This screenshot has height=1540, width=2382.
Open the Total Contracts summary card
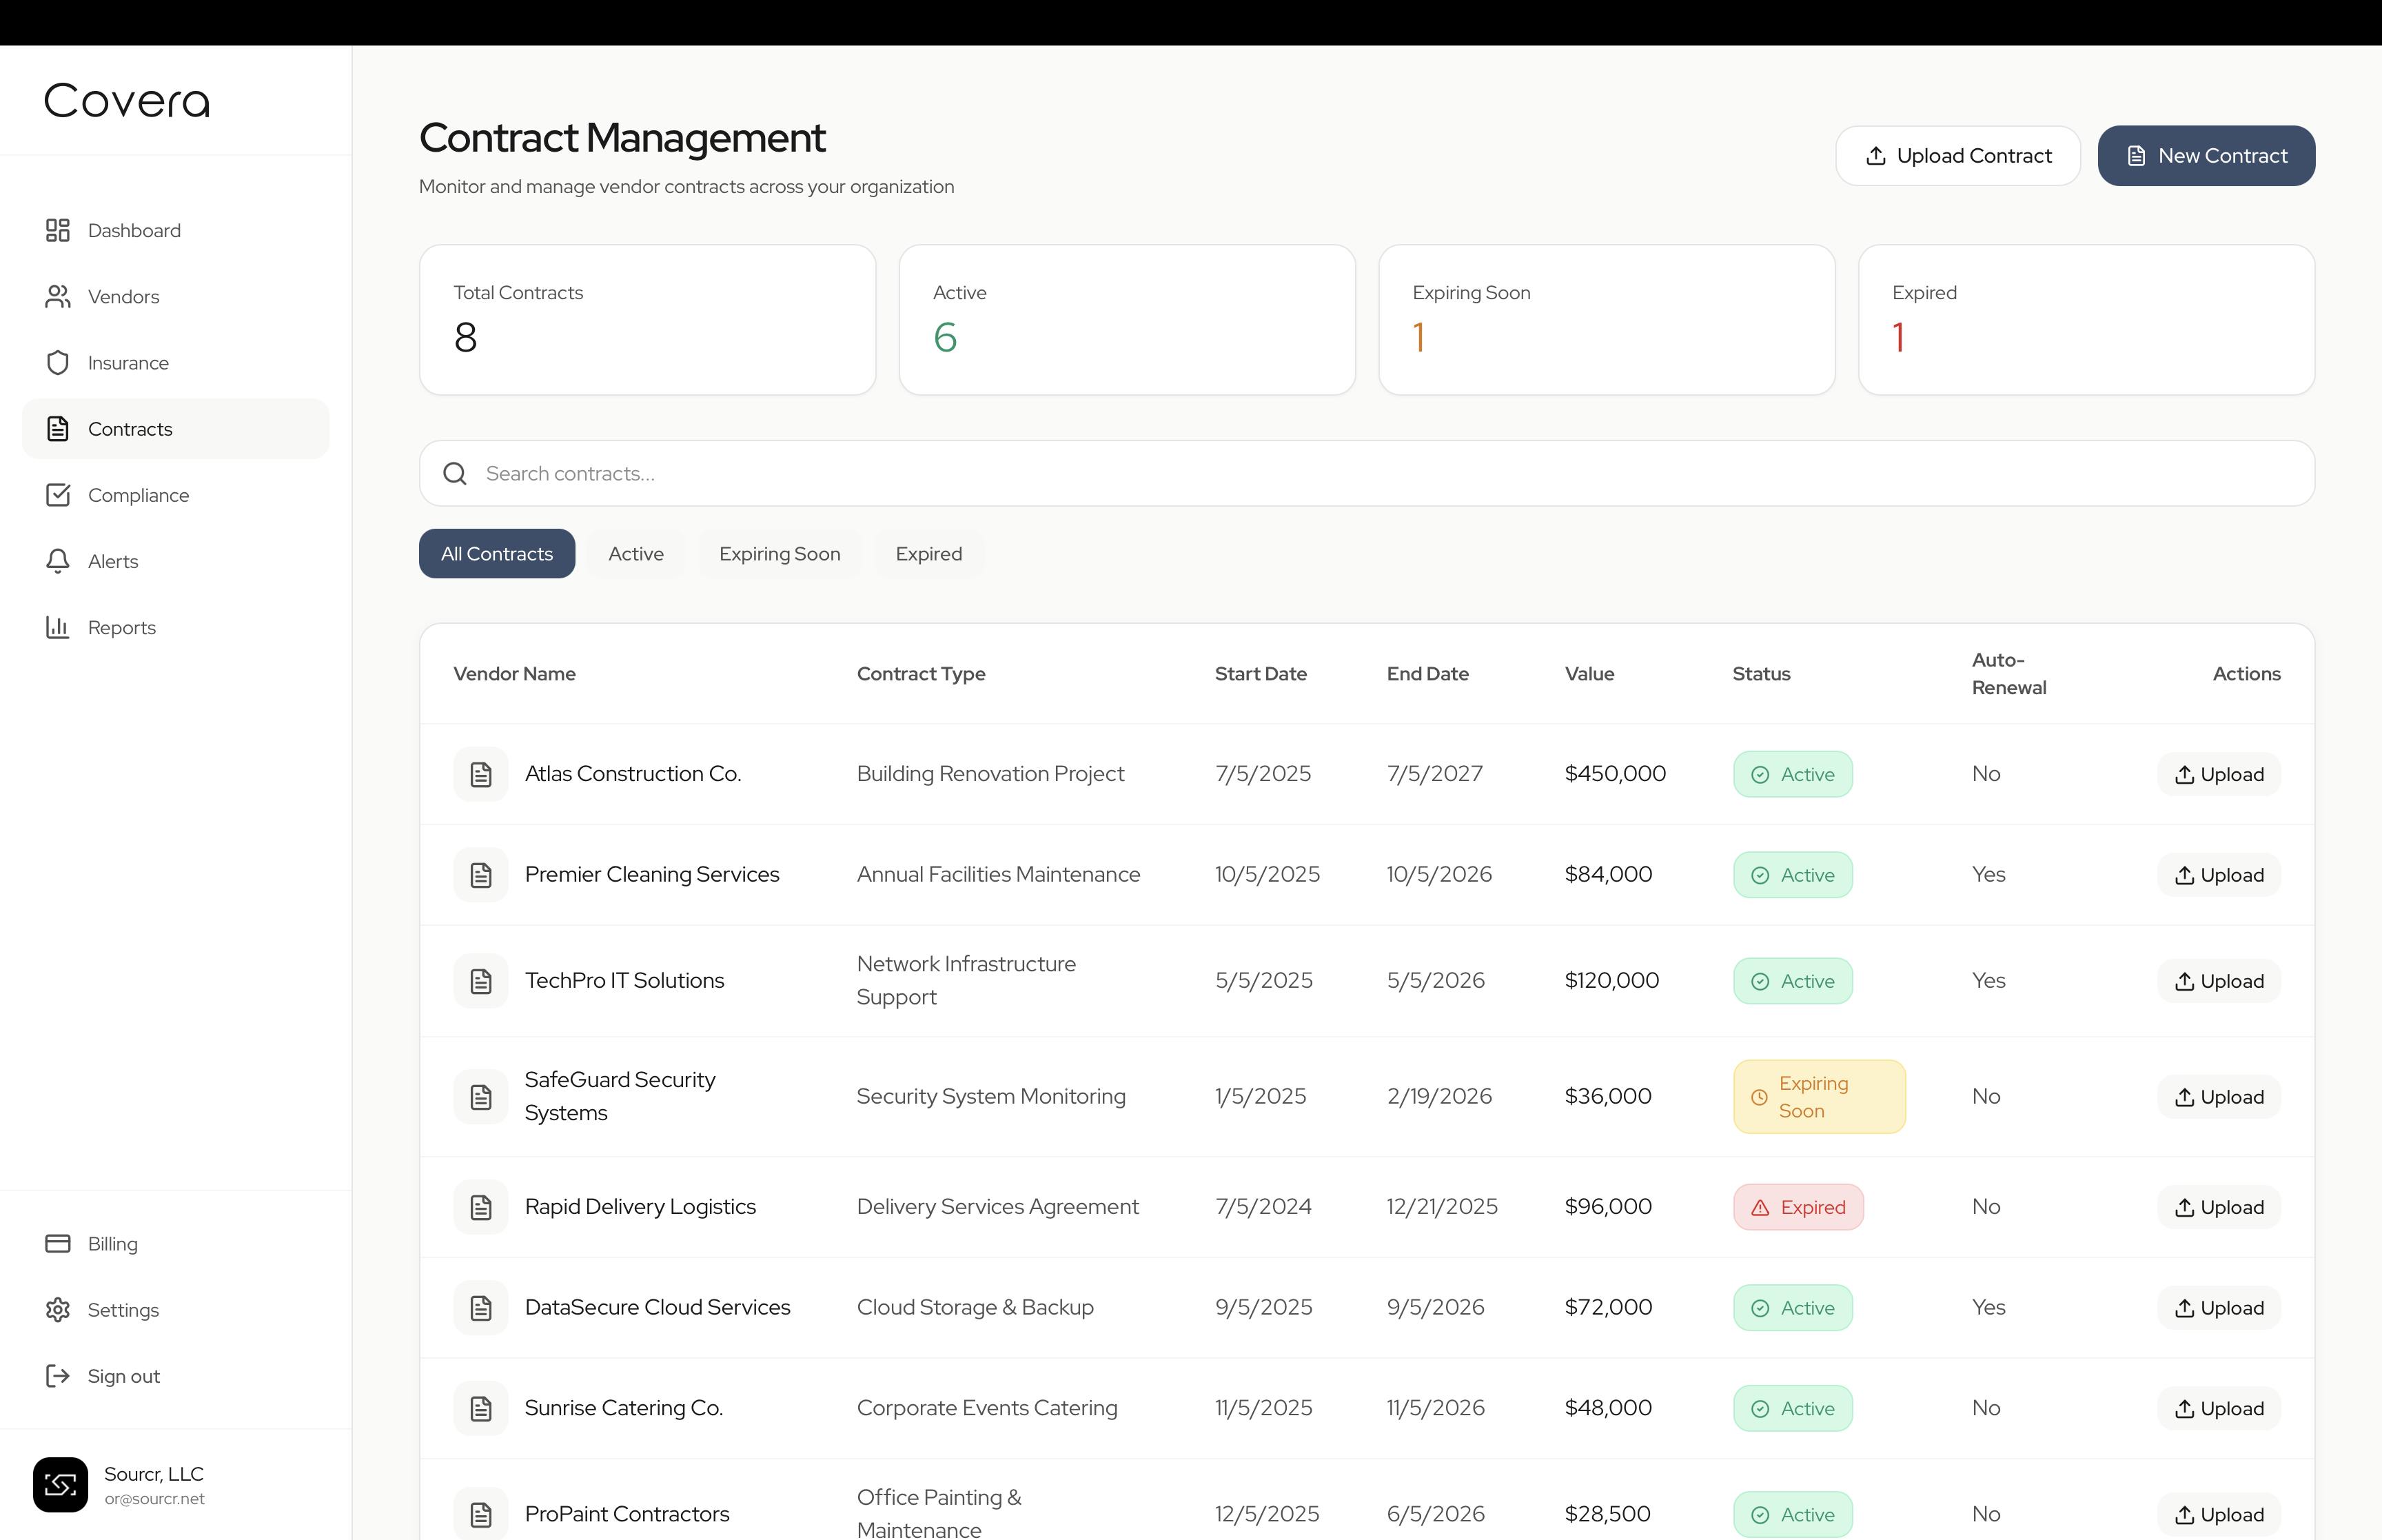pos(648,320)
